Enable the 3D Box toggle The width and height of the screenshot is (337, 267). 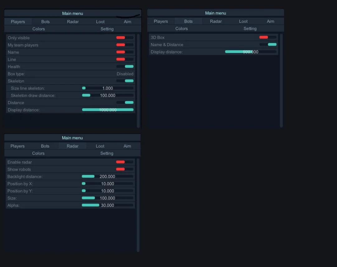(x=268, y=37)
